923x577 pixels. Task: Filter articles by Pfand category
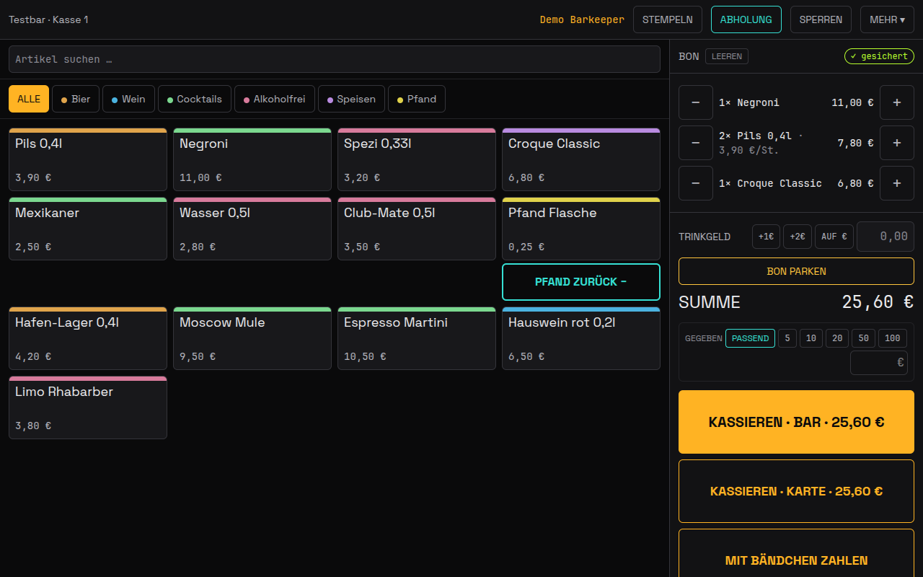click(417, 99)
